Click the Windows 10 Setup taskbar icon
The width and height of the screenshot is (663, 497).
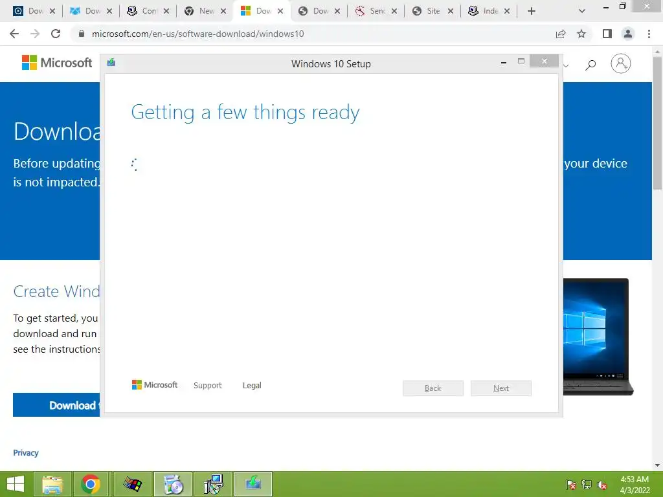click(x=253, y=484)
